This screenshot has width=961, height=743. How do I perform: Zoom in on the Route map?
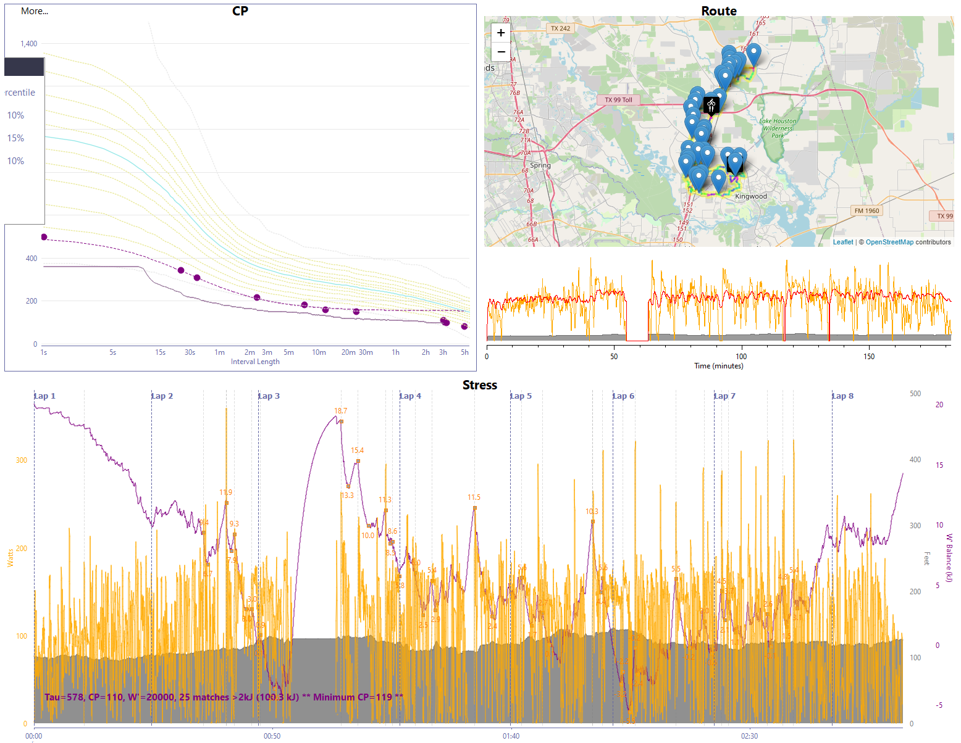coord(501,33)
